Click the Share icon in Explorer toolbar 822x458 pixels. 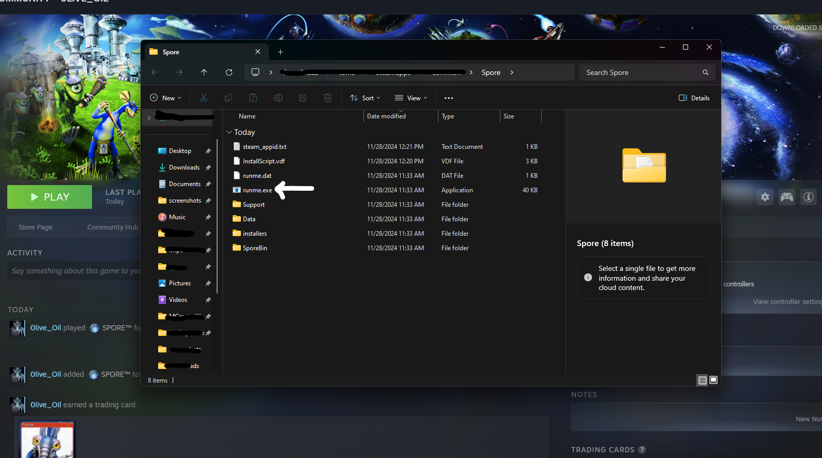coord(303,98)
